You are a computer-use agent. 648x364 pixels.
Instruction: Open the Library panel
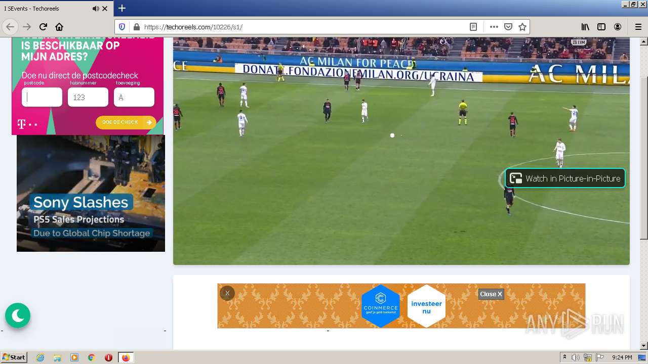[x=585, y=27]
